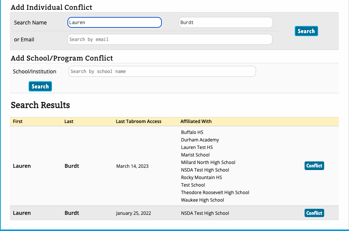
Task: Click the Affiliated With column header
Action: 196,122
